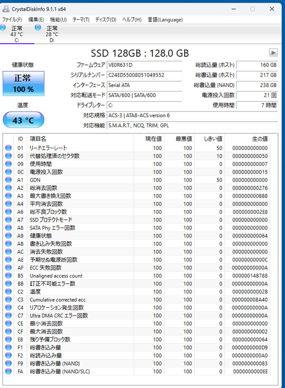Click status orb for A1 GDN row
The height and width of the screenshot is (388, 285).
click(8, 180)
